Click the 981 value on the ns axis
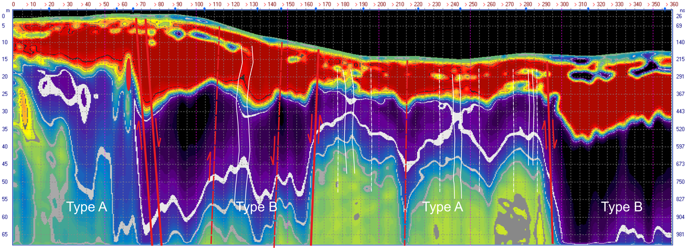688x248 pixels. click(x=680, y=234)
